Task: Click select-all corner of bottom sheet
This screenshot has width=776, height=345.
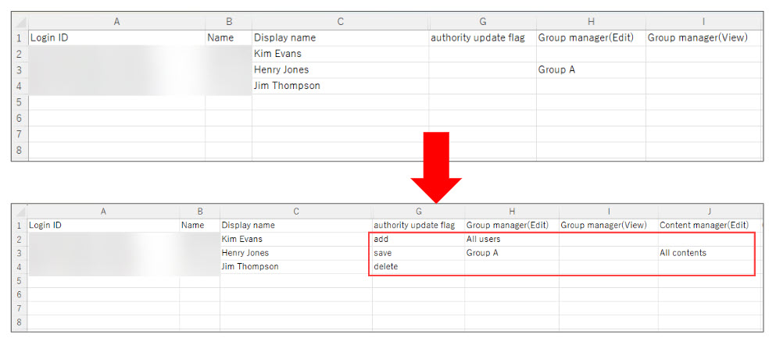Action: [x=19, y=211]
